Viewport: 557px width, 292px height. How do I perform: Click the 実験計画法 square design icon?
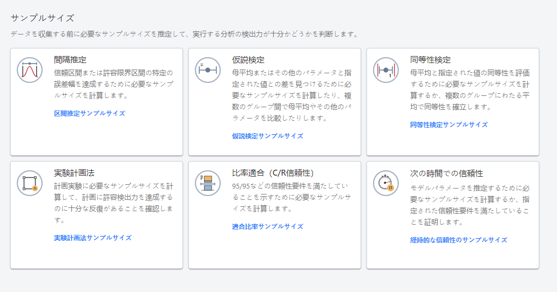pos(30,183)
